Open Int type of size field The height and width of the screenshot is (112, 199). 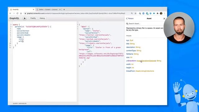pyautogui.click(x=131, y=57)
